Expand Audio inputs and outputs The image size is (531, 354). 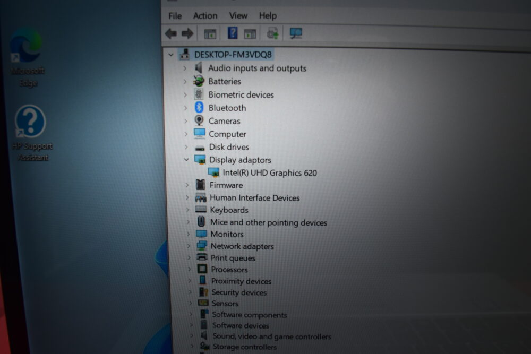185,68
